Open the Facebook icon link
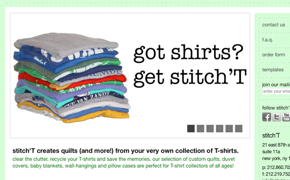Image resolution: width=290 pixels, height=180 pixels. (x=267, y=117)
